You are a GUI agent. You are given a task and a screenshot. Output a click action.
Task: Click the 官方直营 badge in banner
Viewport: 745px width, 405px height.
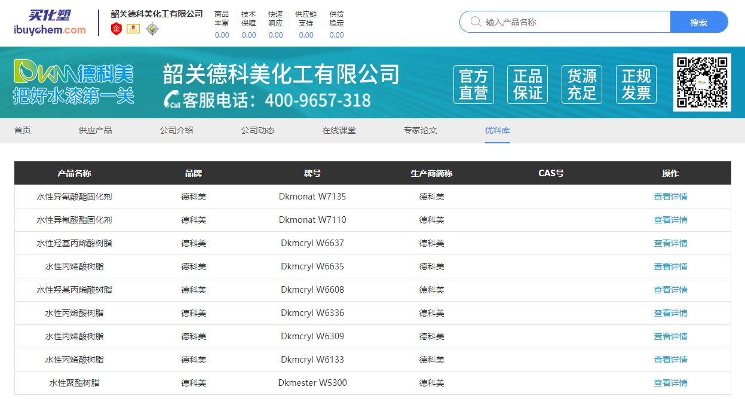click(x=474, y=85)
